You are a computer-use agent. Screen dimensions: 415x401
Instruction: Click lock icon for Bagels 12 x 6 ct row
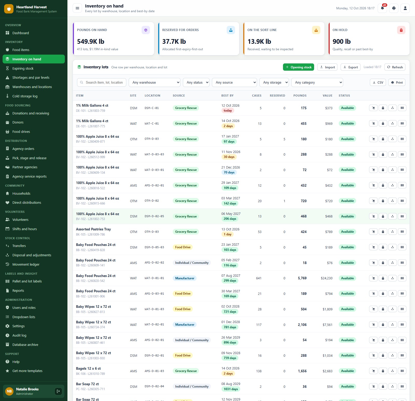pyautogui.click(x=383, y=371)
